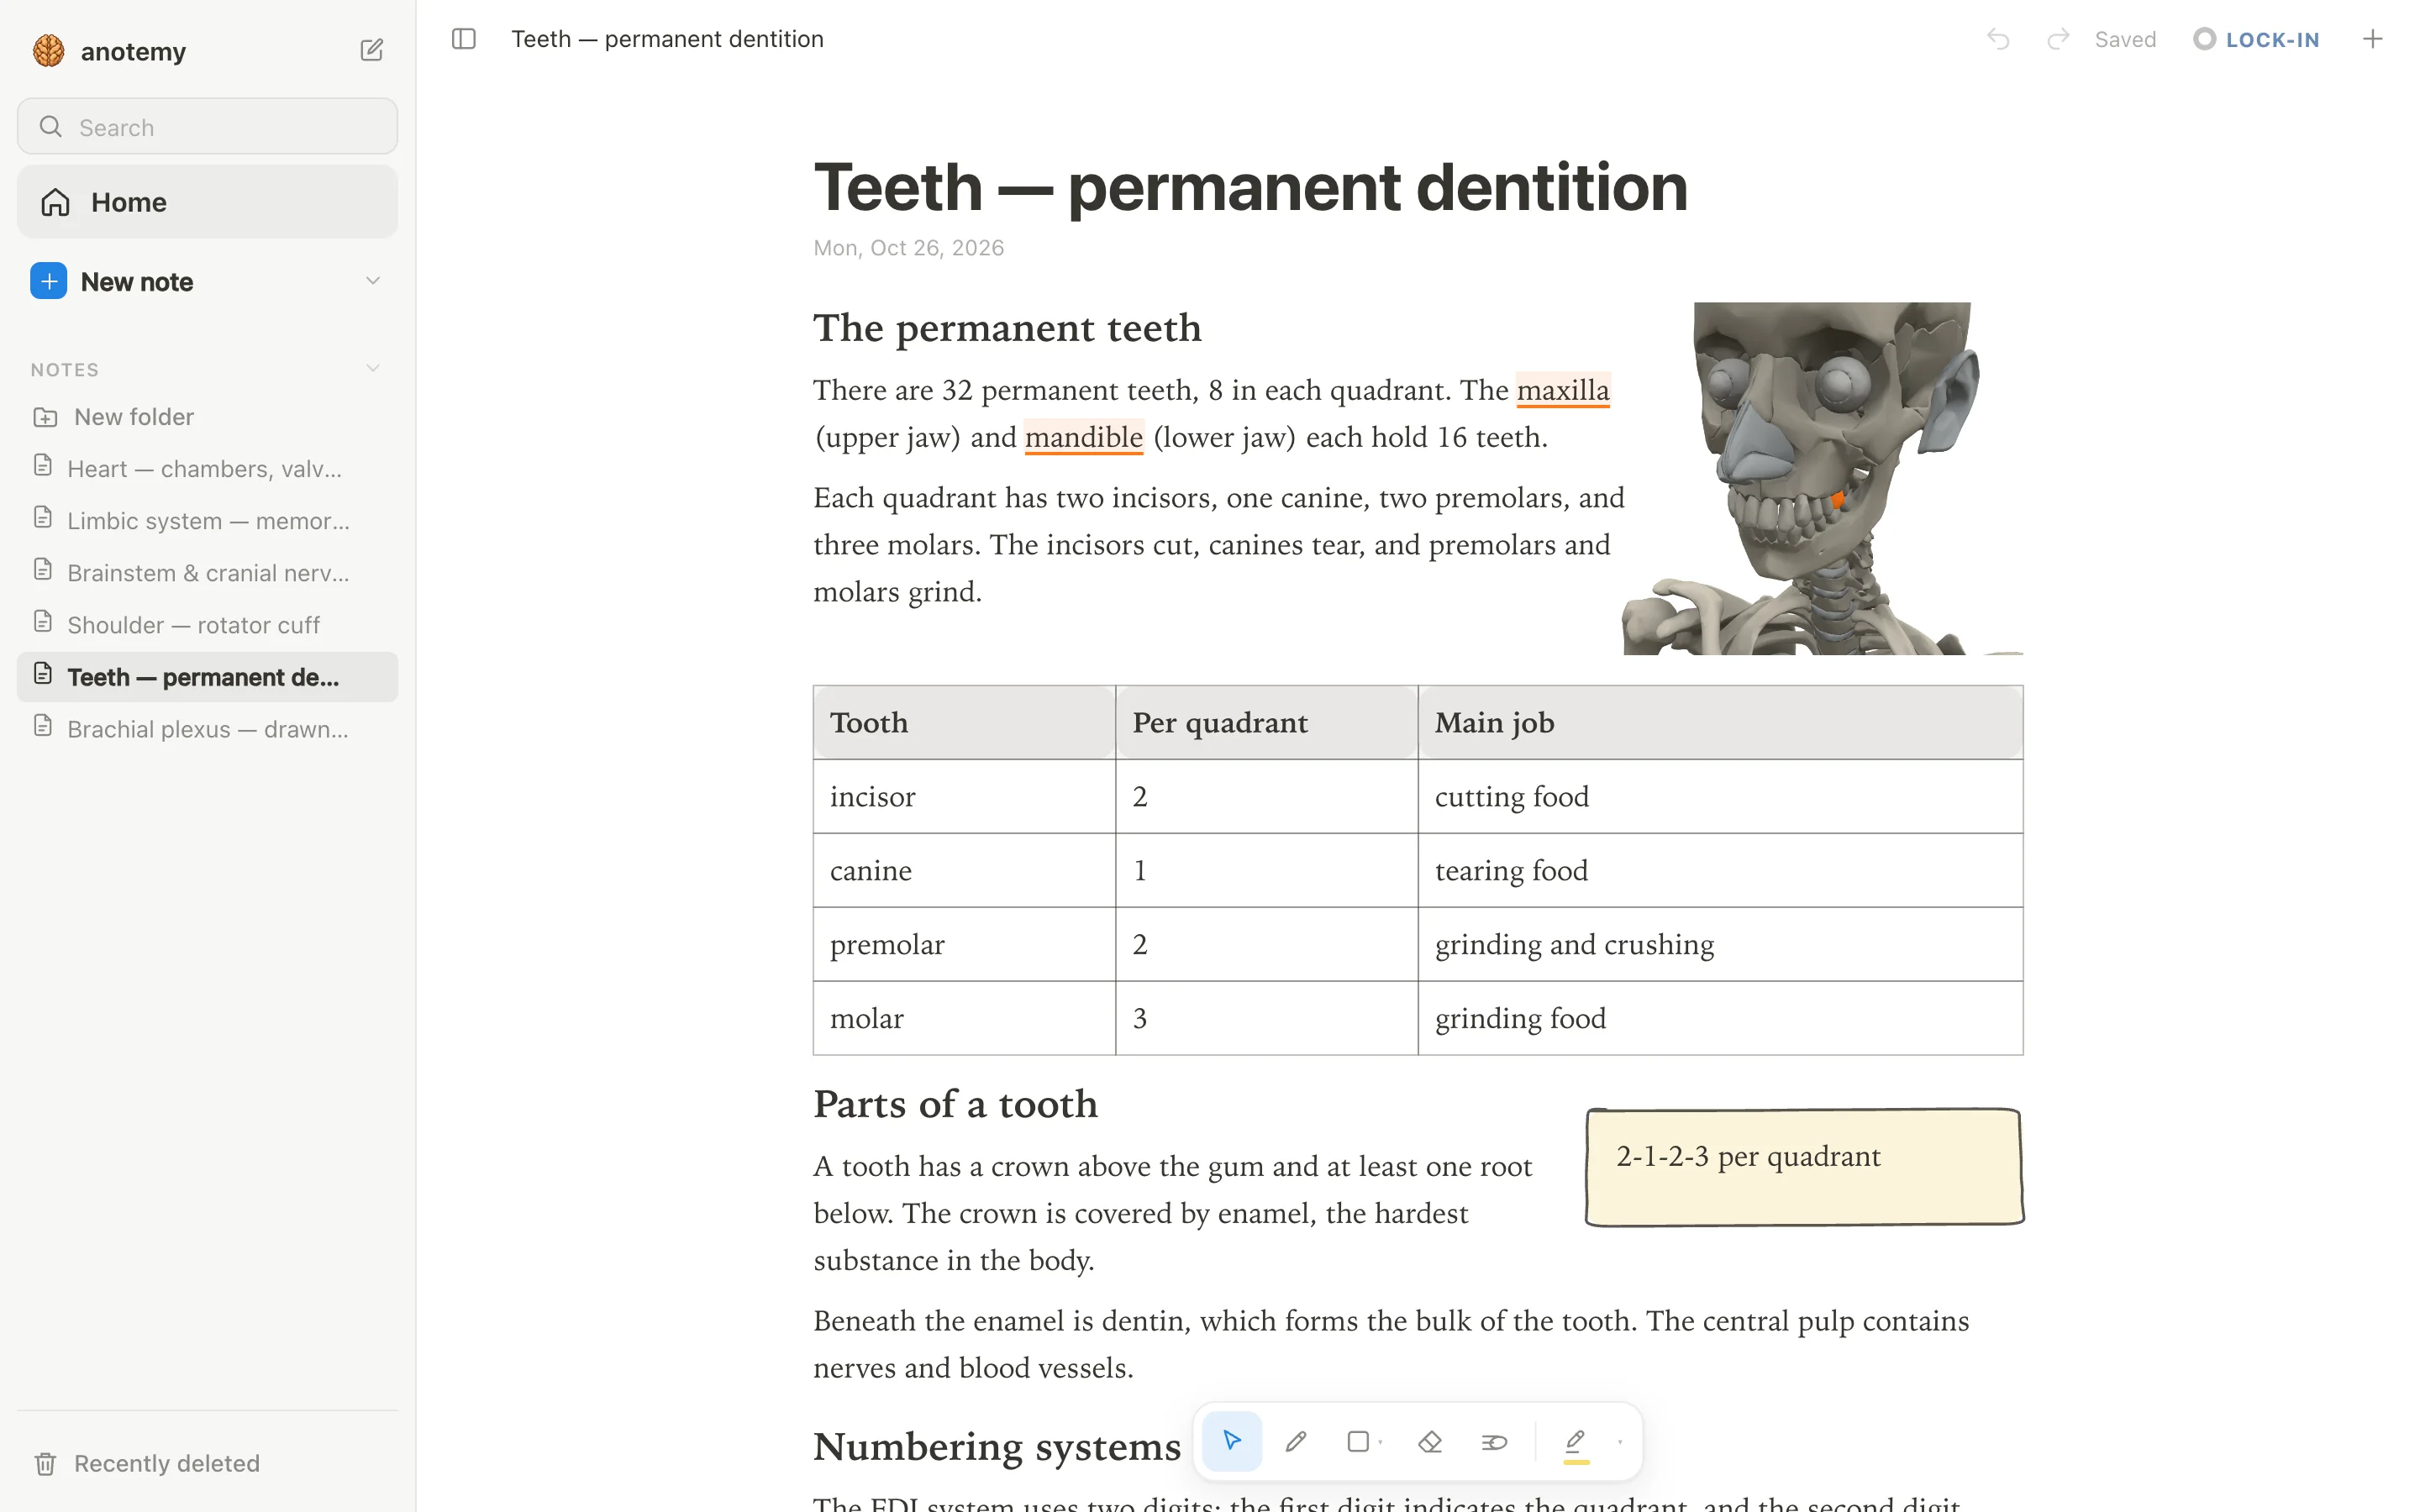Click the 3D skull model image
The image size is (2420, 1512).
pyautogui.click(x=1822, y=479)
